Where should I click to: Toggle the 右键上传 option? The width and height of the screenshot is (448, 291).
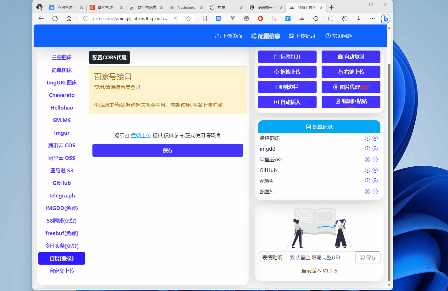pos(351,72)
